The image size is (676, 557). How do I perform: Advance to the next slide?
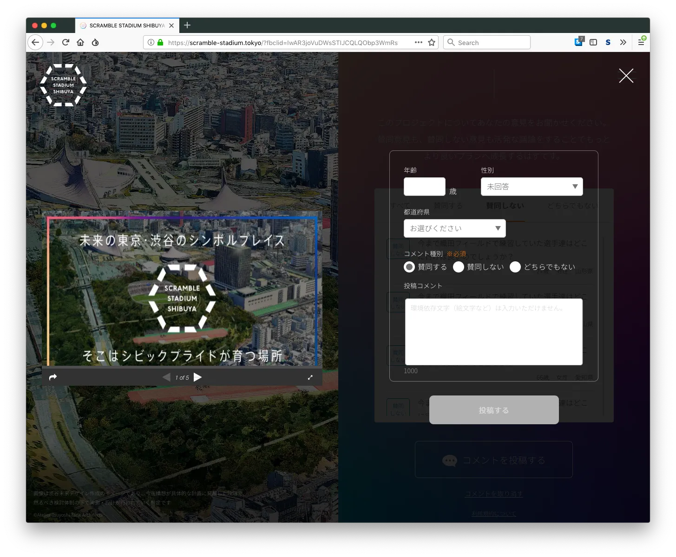tap(197, 377)
